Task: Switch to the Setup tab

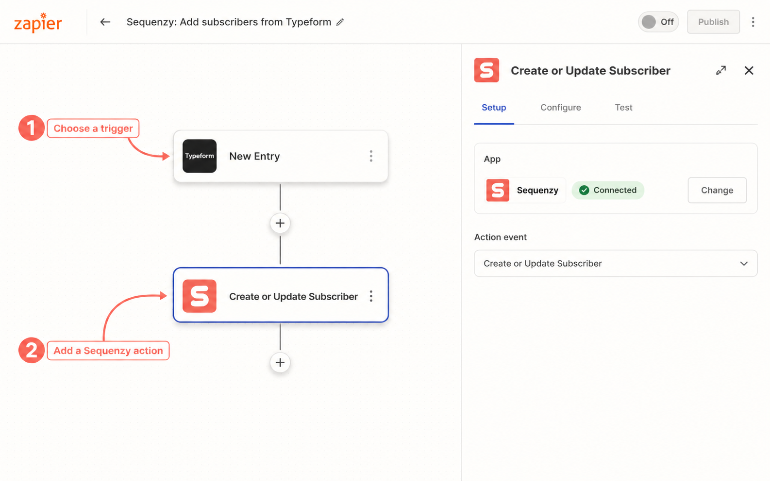Action: pyautogui.click(x=494, y=108)
